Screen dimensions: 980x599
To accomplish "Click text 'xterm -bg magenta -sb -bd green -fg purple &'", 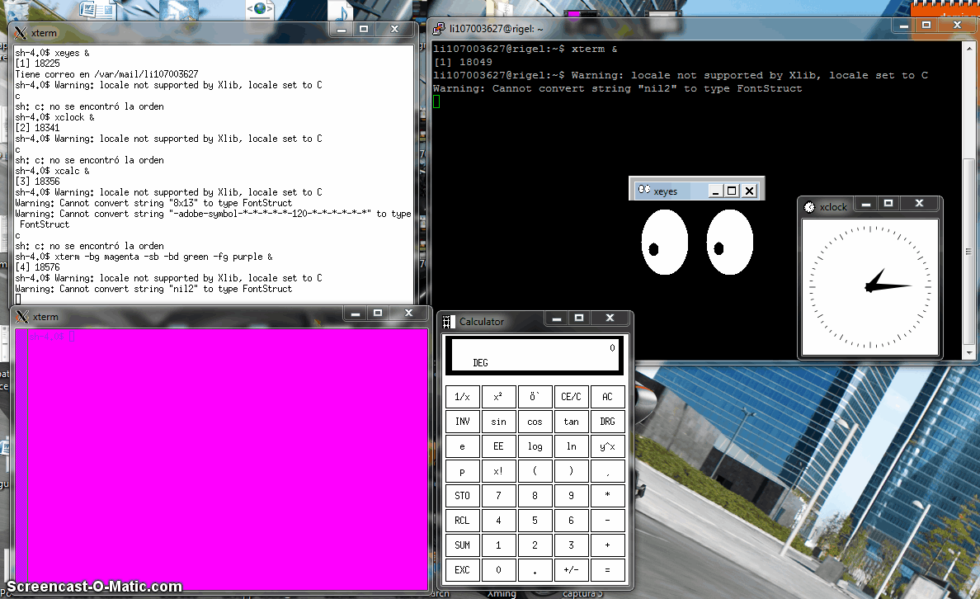I will pos(163,257).
